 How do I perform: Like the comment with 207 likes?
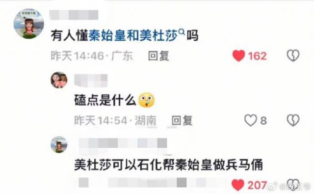coord(237,185)
